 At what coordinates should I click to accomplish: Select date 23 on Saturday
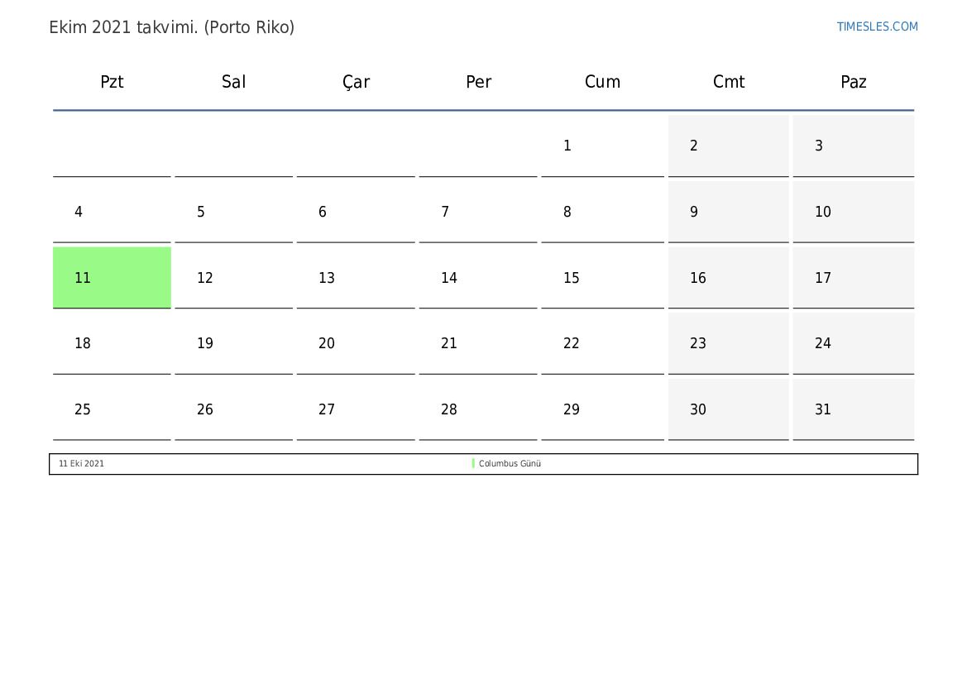728,343
